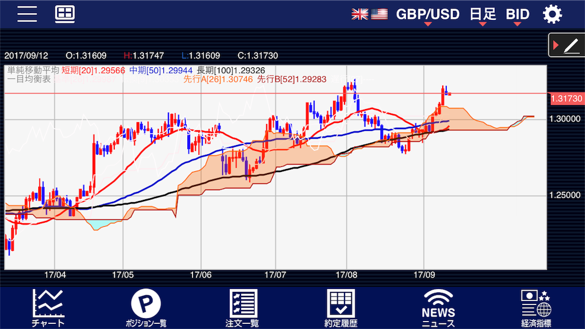585x329 pixels.
Task: Open the 注文一覧 orders list tab
Action: [243, 308]
